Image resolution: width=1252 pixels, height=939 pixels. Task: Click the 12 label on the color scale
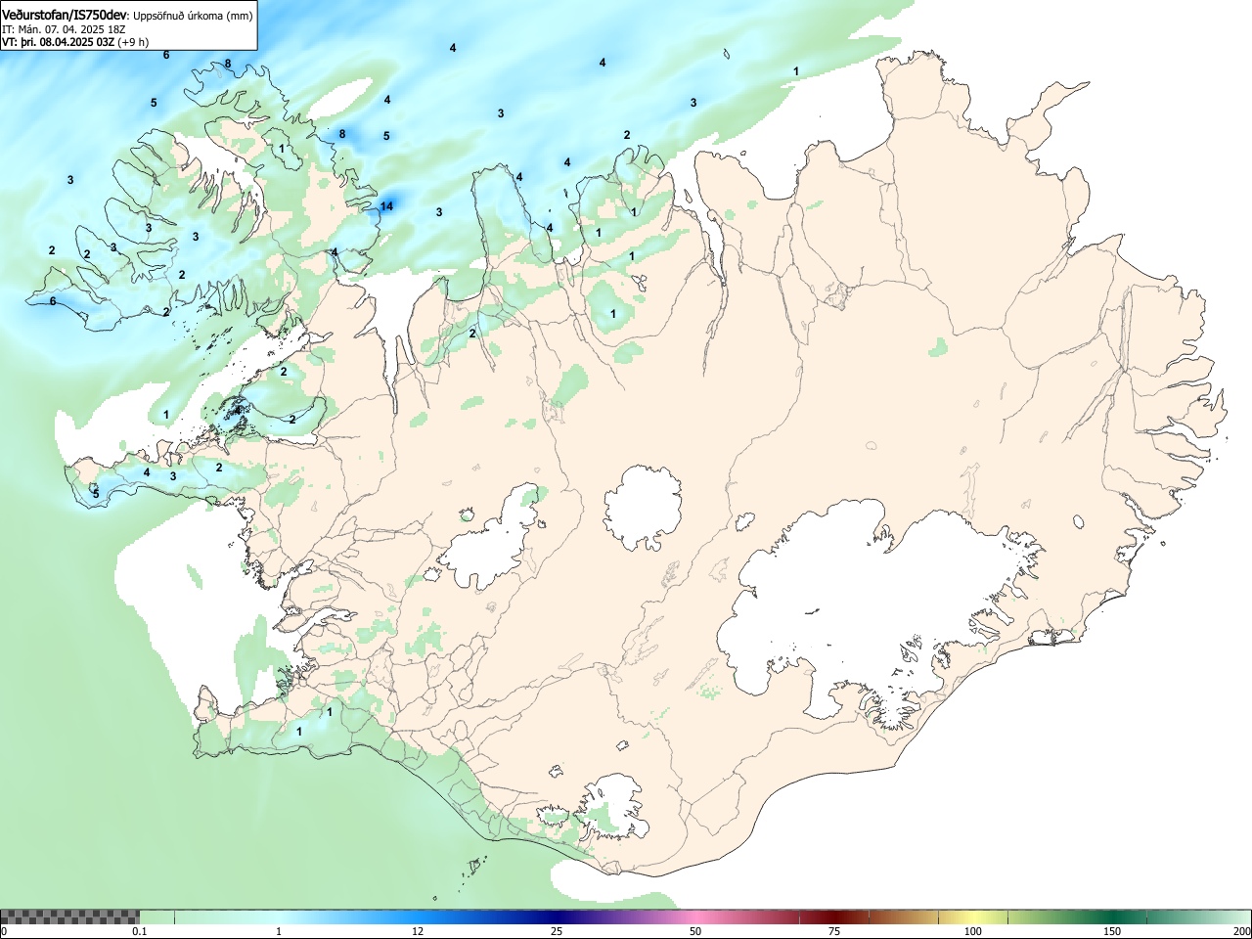tap(418, 931)
